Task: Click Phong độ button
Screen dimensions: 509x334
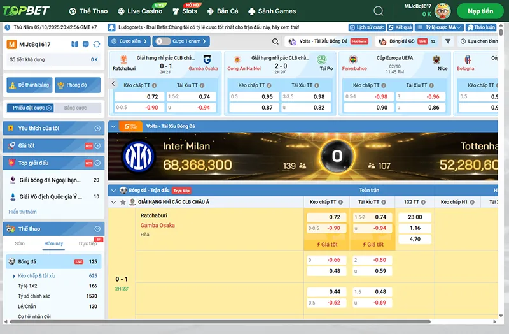Action: 78,85
